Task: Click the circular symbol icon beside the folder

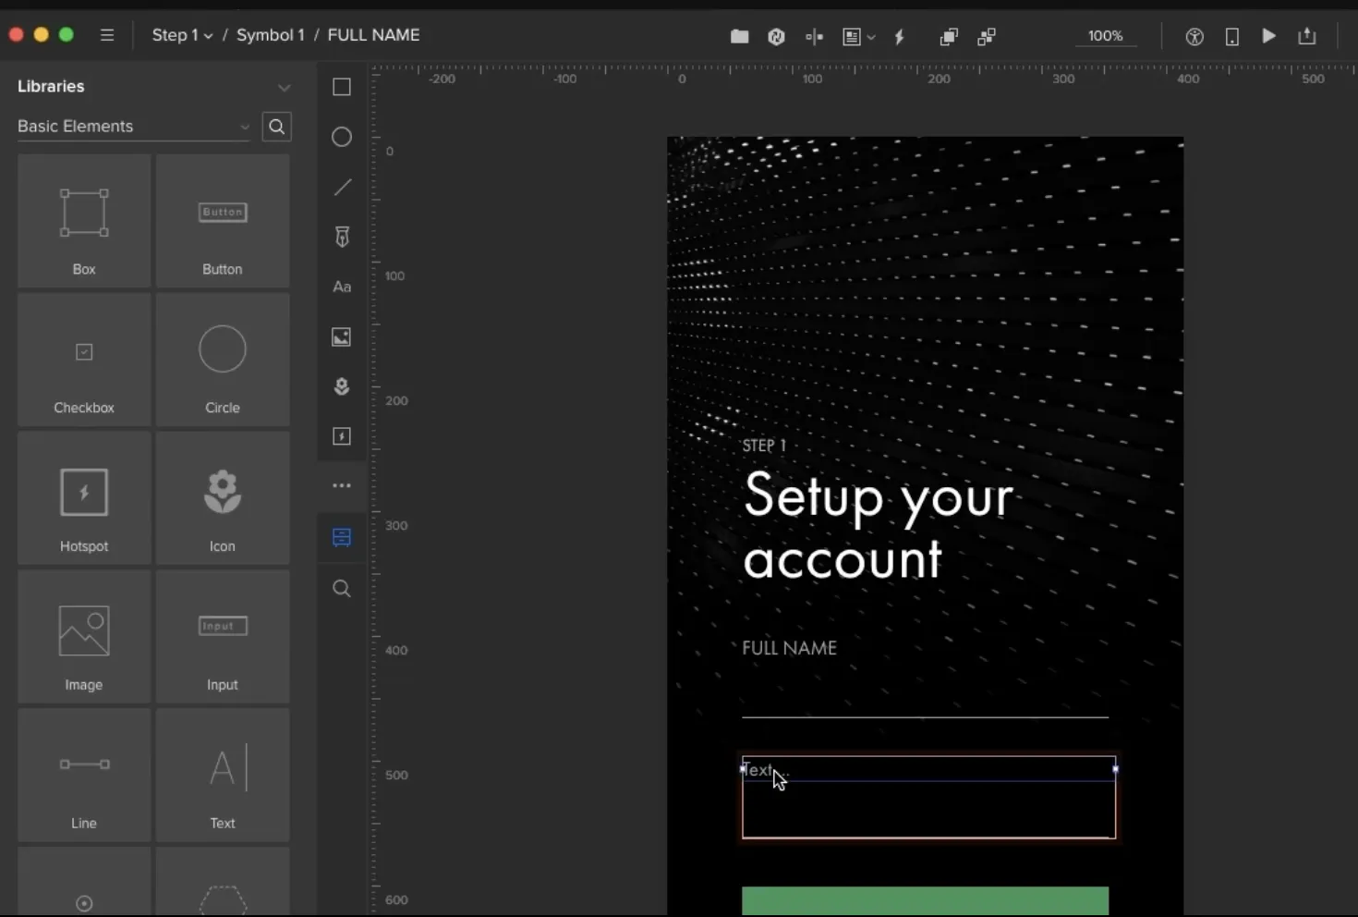Action: point(776,36)
